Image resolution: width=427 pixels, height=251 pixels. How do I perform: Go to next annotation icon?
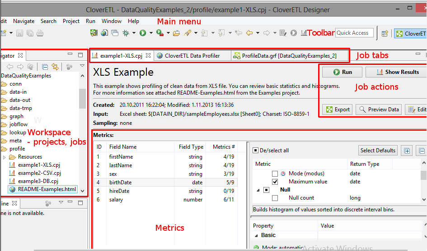pos(204,33)
